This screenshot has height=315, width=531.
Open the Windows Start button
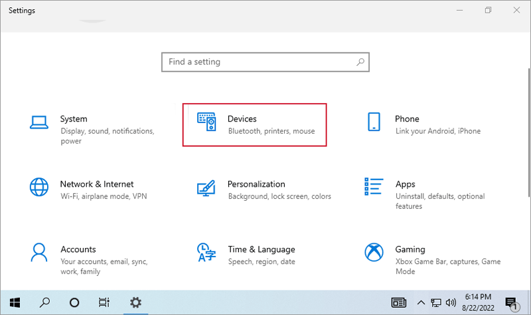(15, 302)
